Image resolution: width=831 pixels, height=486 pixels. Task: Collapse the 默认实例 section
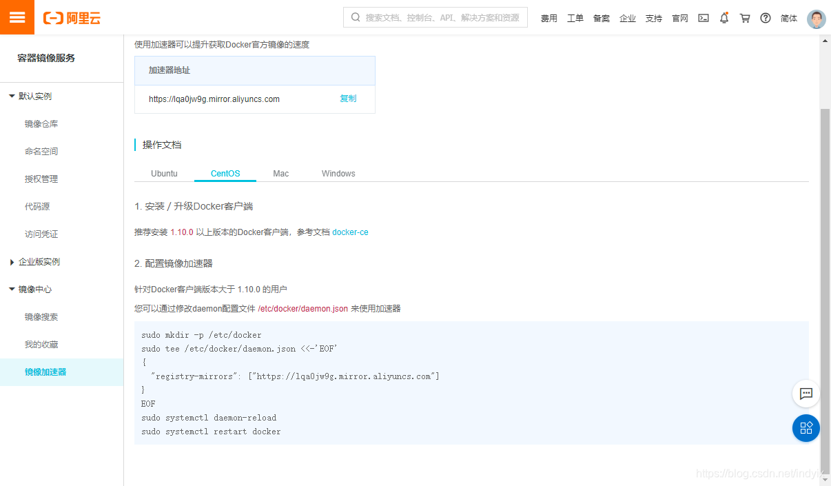pyautogui.click(x=31, y=96)
